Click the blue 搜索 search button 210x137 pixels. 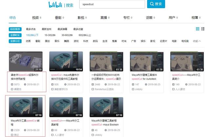tap(156, 4)
